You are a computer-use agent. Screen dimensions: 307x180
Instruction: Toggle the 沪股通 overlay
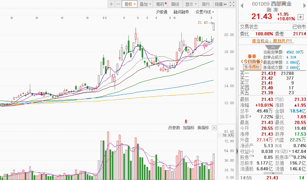coord(162,12)
